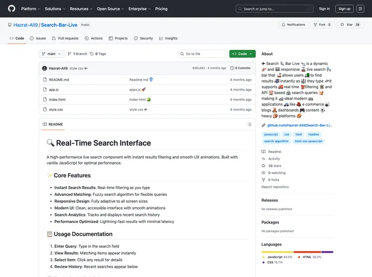The width and height of the screenshot is (372, 277).
Task: Switch to the Issues tab
Action: 38,38
